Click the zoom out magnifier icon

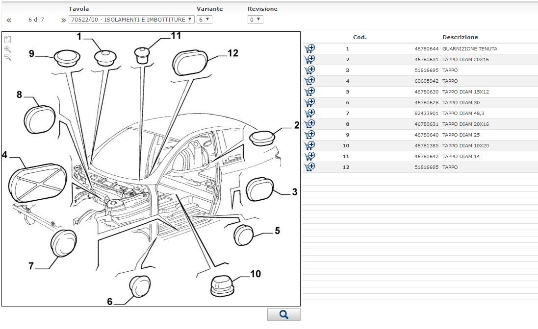7,57
